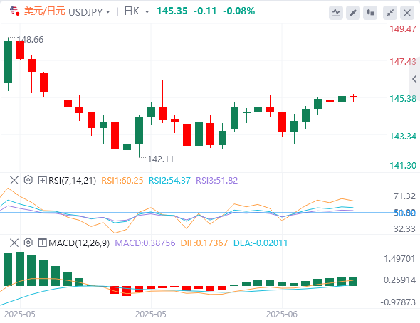Image resolution: width=420 pixels, height=323 pixels.
Task: Remove the MACD indicator panel
Action: (14, 243)
